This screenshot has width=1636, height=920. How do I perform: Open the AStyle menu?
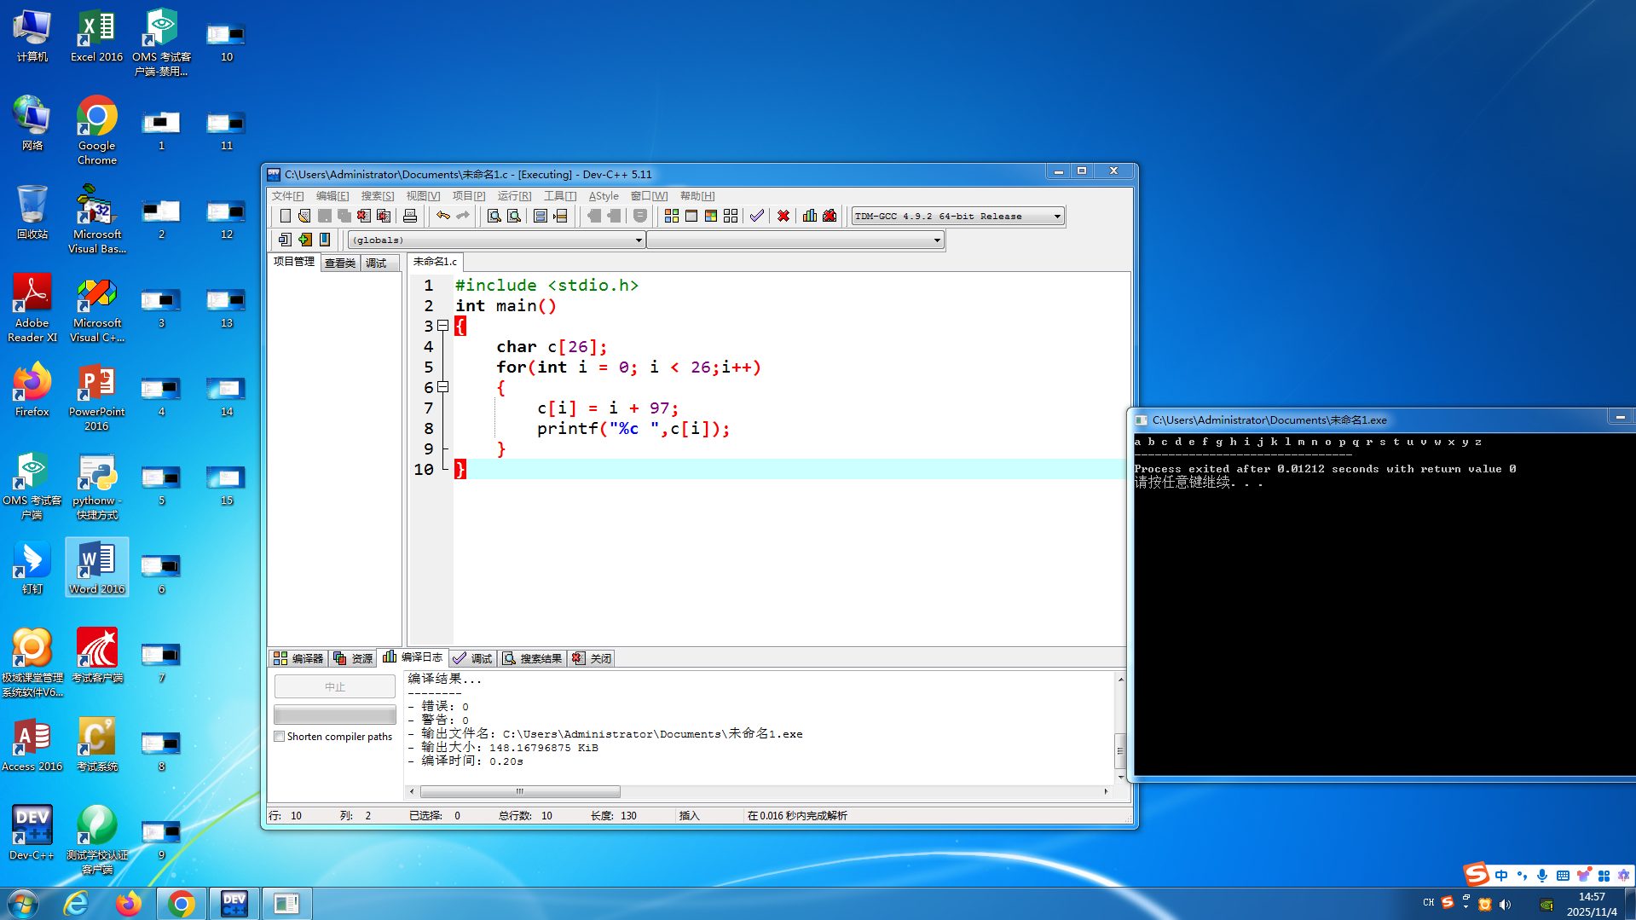[x=604, y=196]
